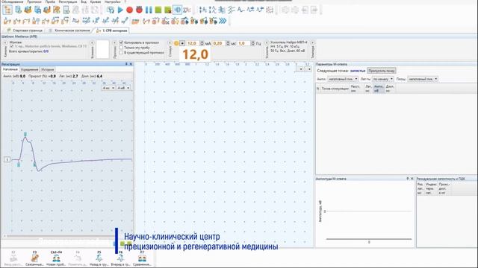Open first scale dropdown in center graph

(x=300, y=69)
